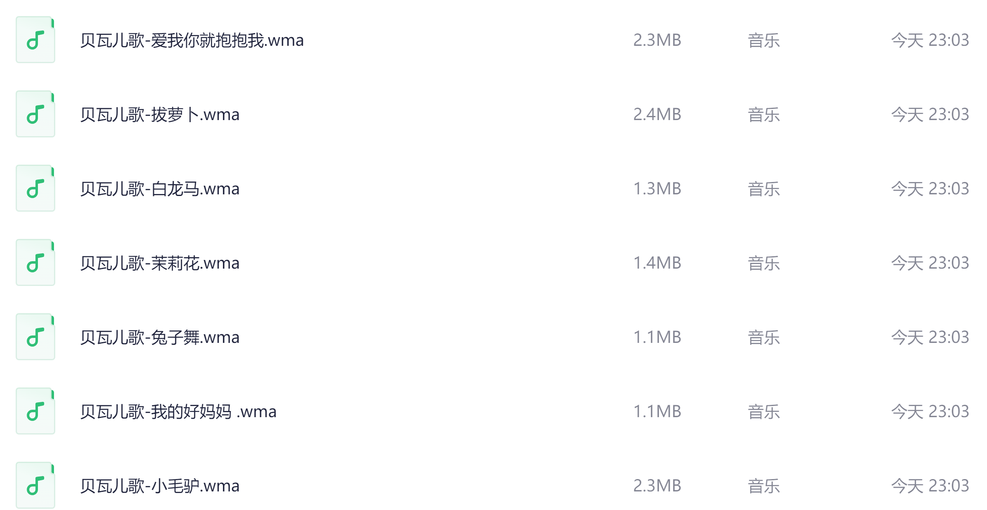Screen dimensions: 987x510
Task: Select the first music file's document icon
Action: click(x=35, y=40)
